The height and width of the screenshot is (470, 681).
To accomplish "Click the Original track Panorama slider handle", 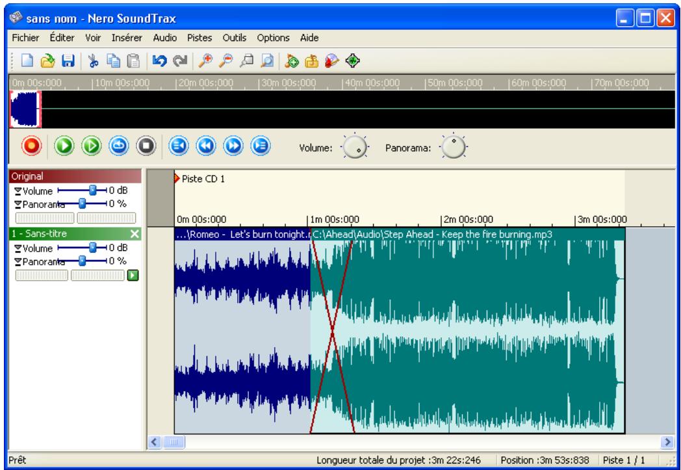I will (x=82, y=203).
